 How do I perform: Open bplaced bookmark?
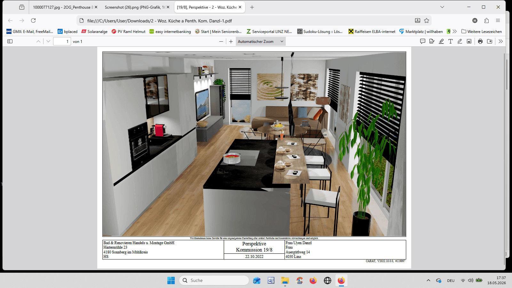pyautogui.click(x=68, y=31)
